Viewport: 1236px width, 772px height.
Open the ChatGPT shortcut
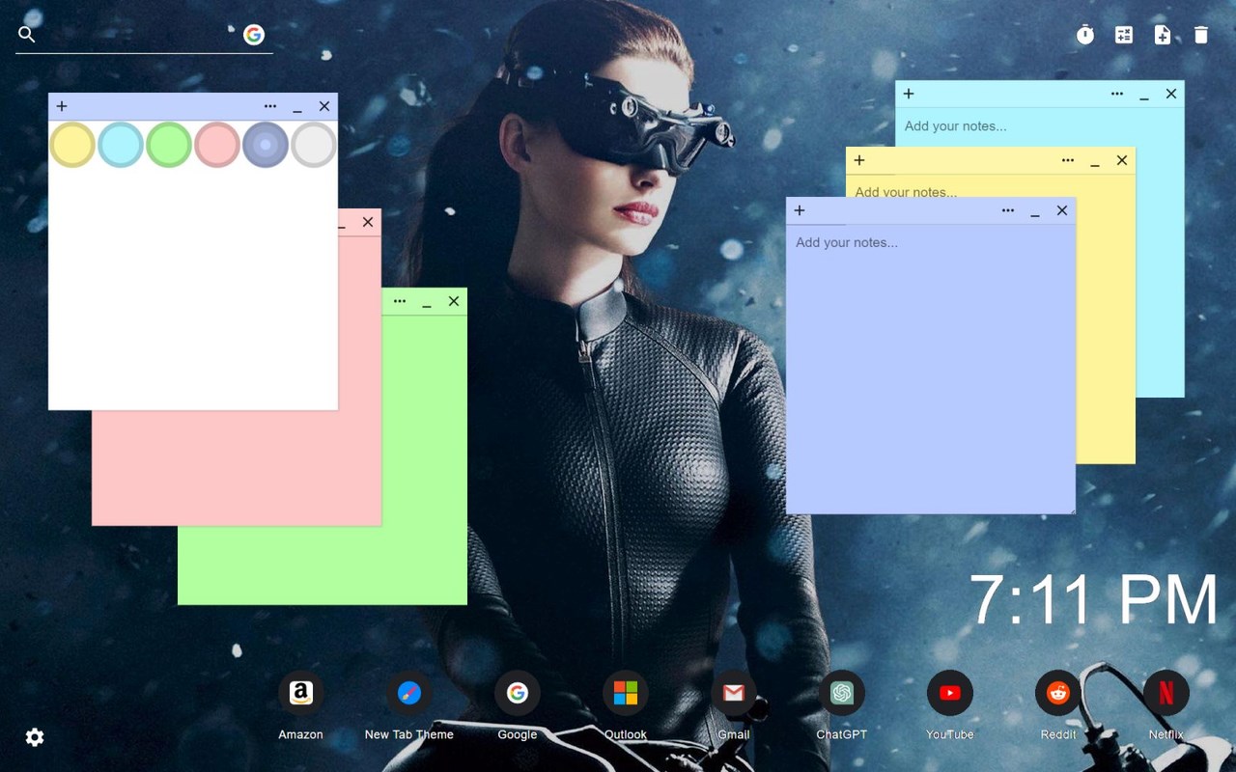click(x=842, y=693)
